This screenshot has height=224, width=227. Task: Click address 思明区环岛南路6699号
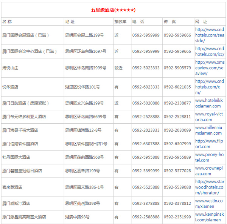(x=86, y=117)
